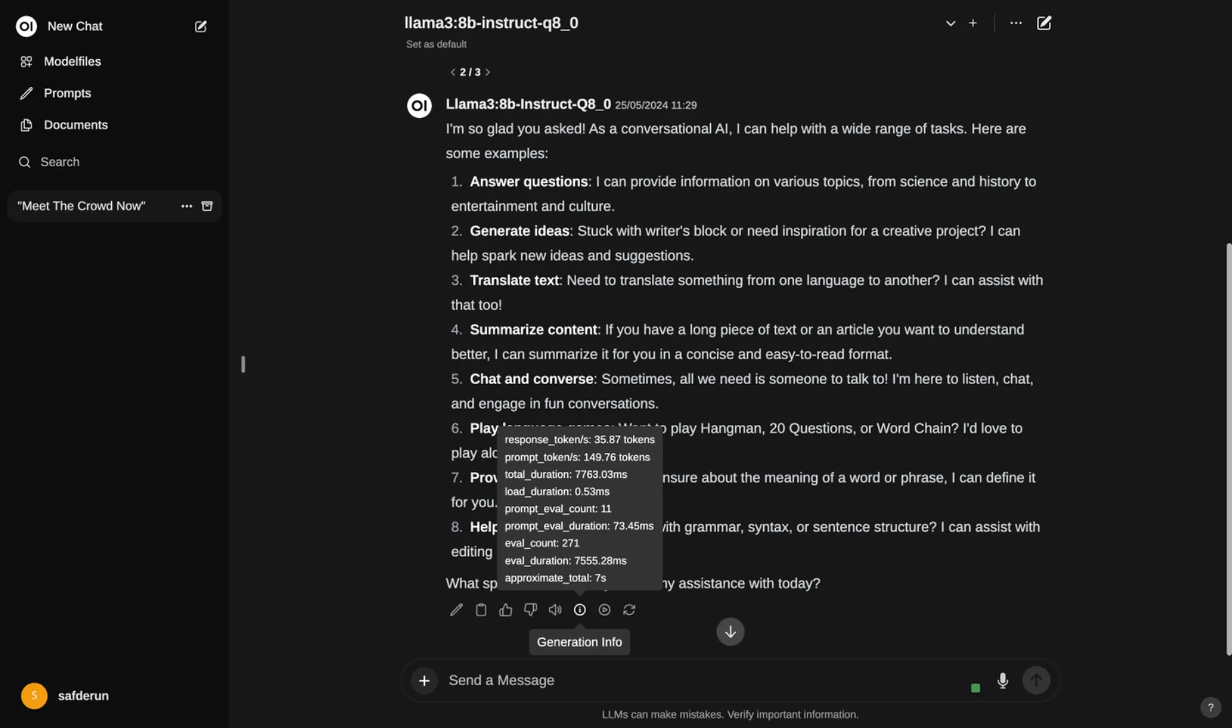Go to the next response version
The width and height of the screenshot is (1232, 728).
pyautogui.click(x=488, y=72)
